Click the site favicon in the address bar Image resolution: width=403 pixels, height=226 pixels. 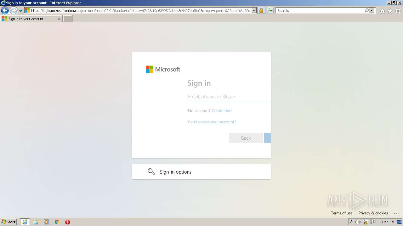27,11
